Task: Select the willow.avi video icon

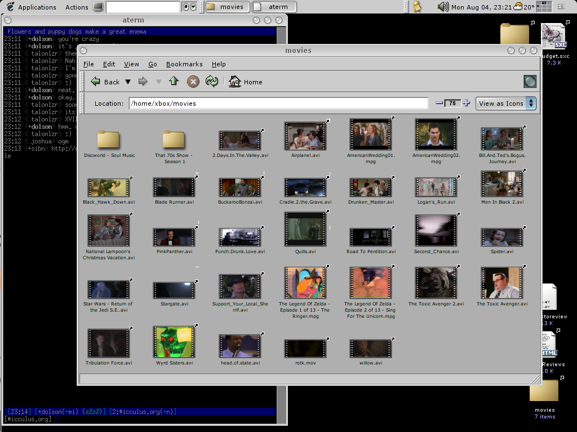Action: coord(371,348)
